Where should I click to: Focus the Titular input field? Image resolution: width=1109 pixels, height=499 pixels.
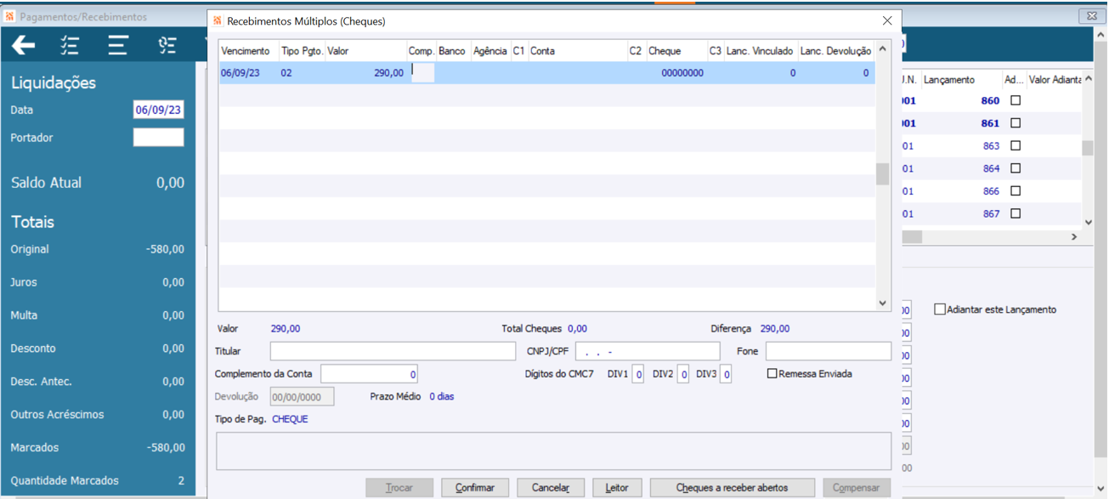click(393, 351)
